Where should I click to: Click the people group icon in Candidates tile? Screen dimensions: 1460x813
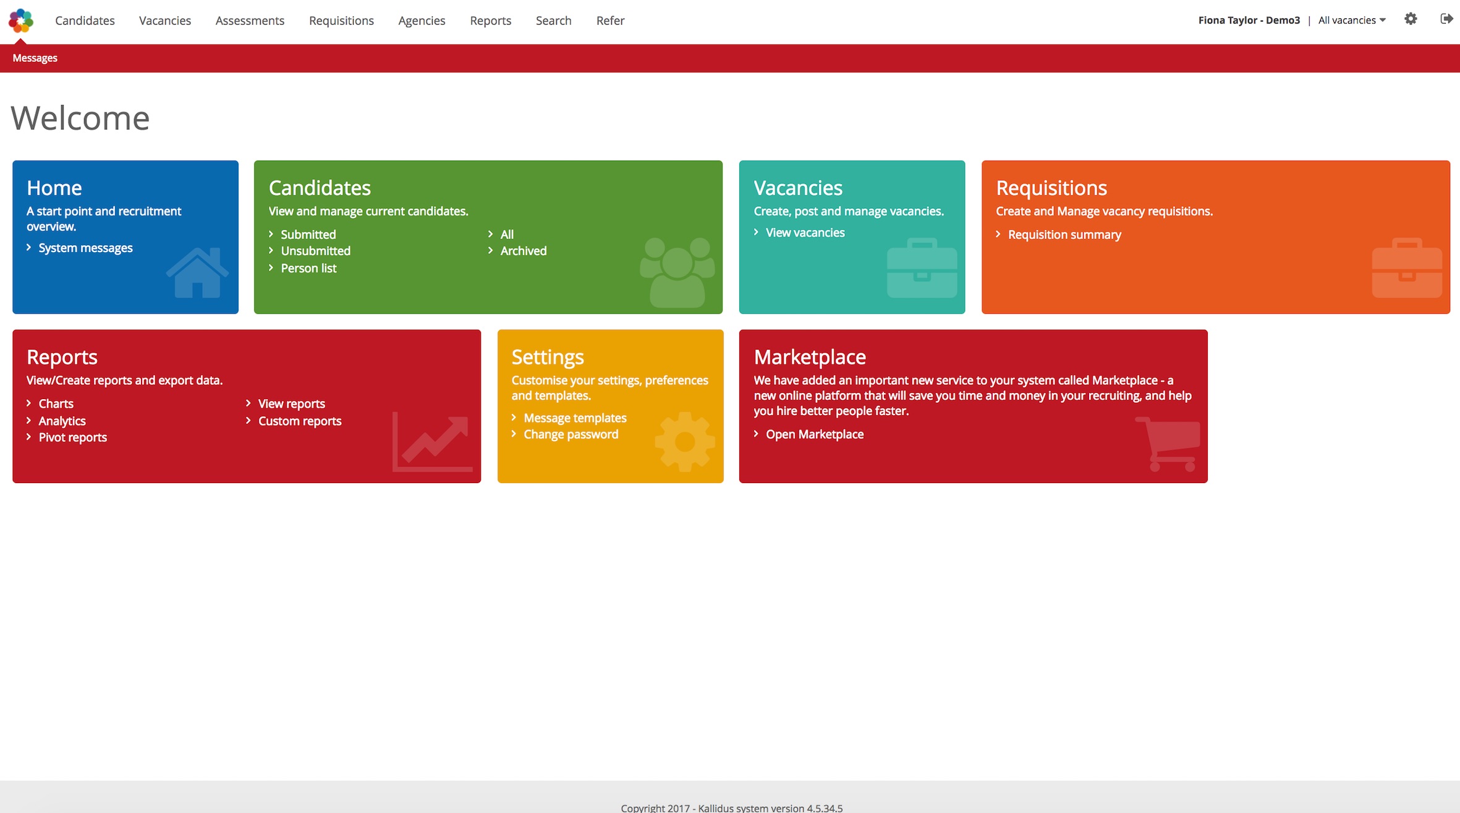tap(677, 272)
